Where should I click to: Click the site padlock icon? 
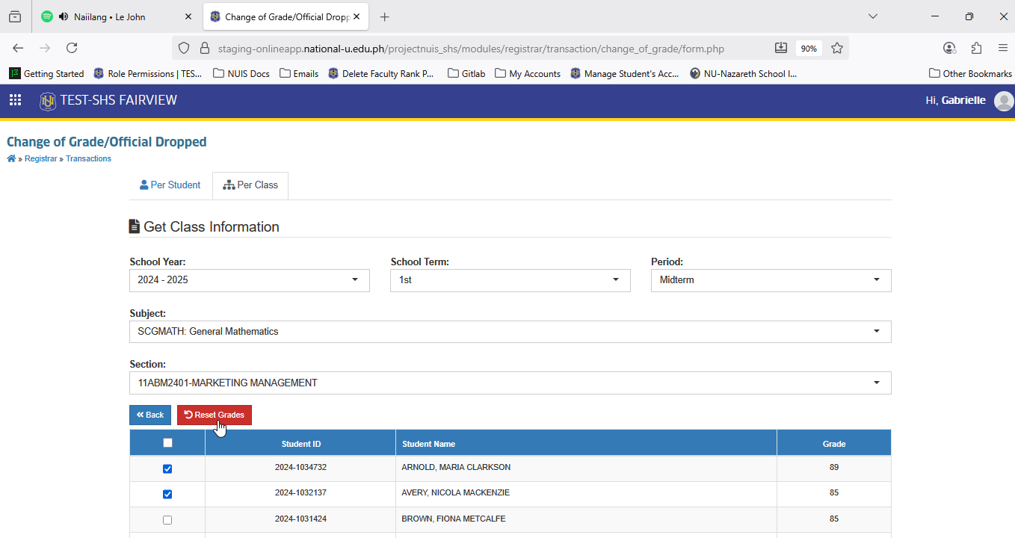[x=204, y=49]
